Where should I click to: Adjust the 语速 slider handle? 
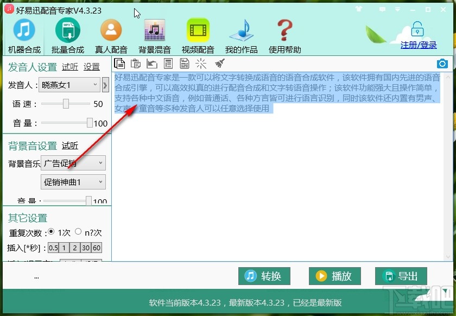66,104
